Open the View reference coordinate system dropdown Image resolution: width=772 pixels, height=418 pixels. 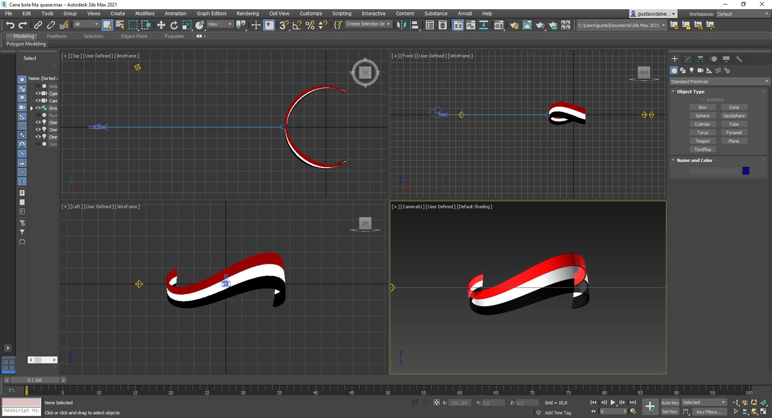(220, 24)
